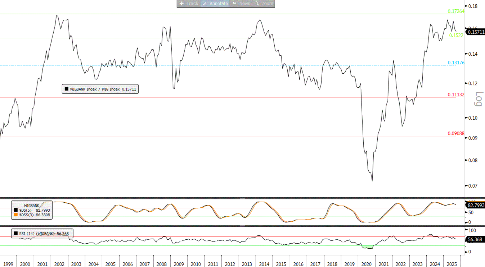Select the Zoom magnifier tool

(x=264, y=3)
